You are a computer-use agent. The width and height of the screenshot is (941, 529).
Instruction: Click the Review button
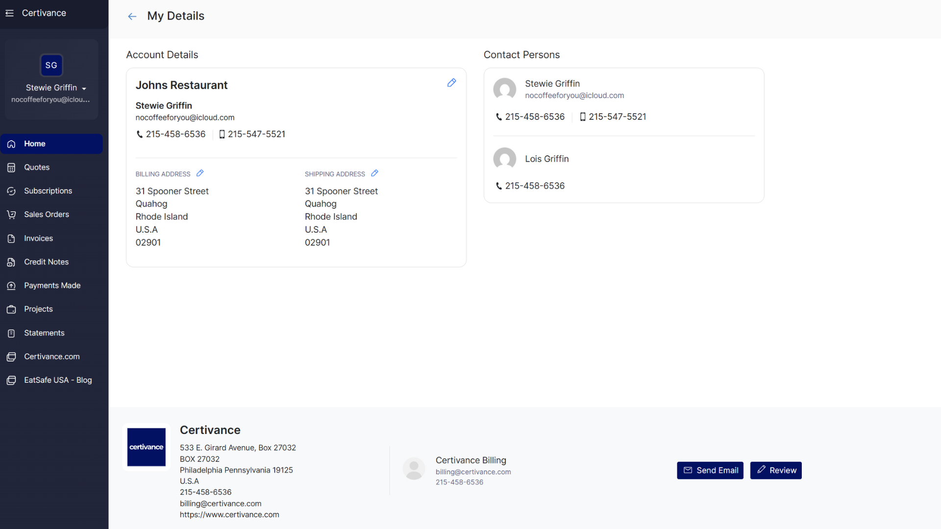tap(776, 470)
